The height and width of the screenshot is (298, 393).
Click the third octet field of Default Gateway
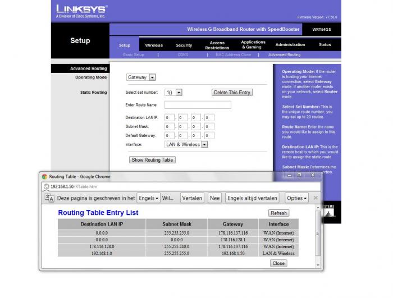196,136
